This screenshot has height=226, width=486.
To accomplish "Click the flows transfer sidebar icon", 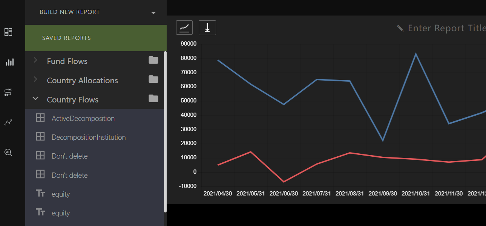I will (8, 92).
